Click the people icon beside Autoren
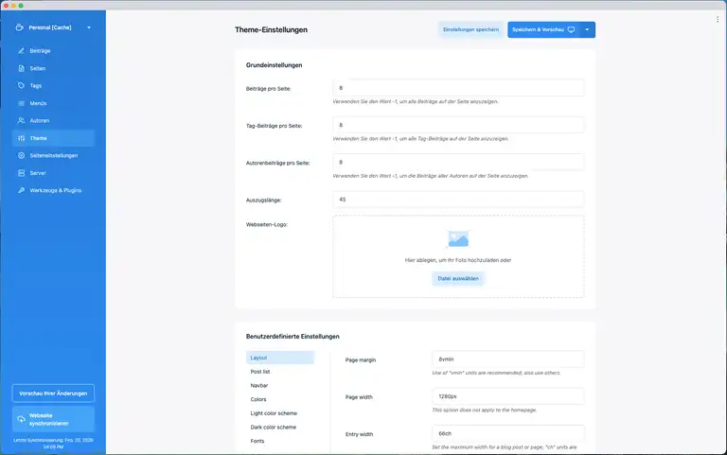727x455 pixels. coord(22,120)
